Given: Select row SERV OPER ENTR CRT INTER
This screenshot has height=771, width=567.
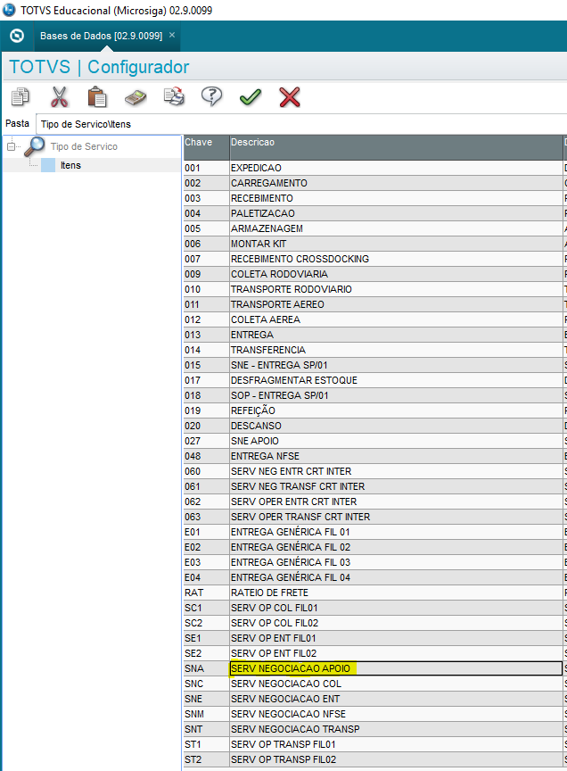Looking at the screenshot, I should pyautogui.click(x=374, y=502).
